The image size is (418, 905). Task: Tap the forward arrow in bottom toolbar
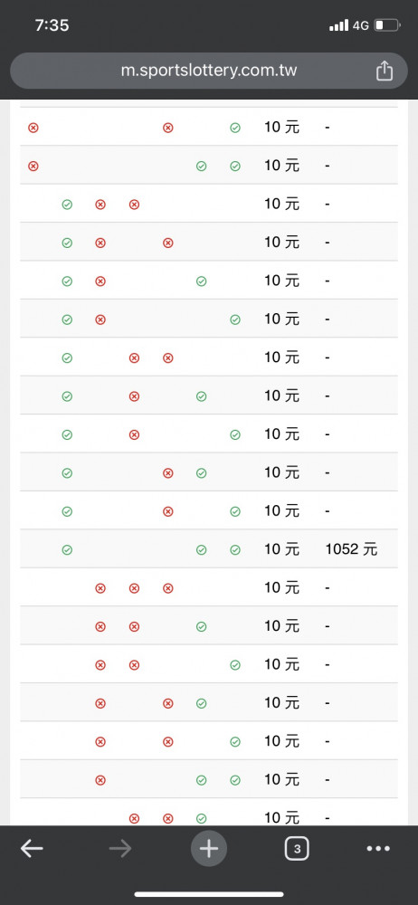120,849
